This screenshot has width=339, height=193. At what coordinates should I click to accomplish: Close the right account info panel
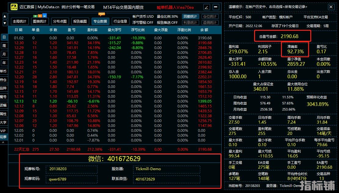(331, 7)
